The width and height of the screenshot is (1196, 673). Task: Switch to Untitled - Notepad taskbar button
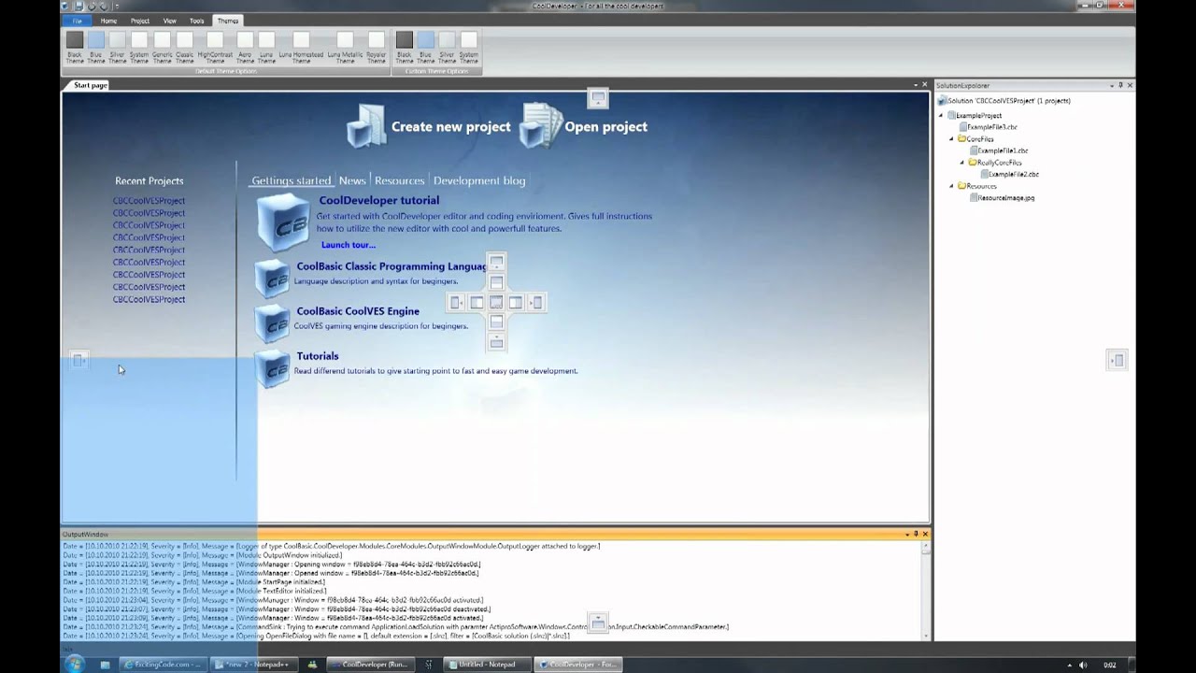pos(487,665)
